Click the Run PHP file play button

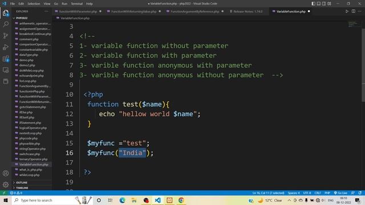click(x=347, y=11)
